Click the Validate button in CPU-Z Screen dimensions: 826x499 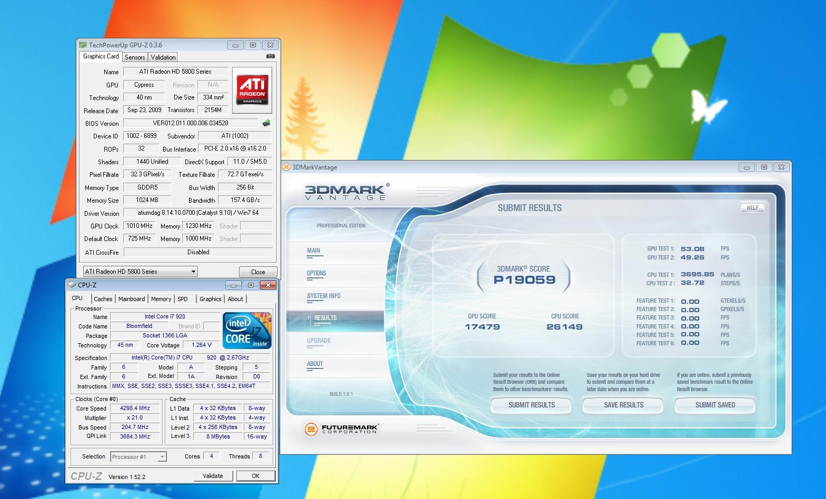click(x=213, y=476)
